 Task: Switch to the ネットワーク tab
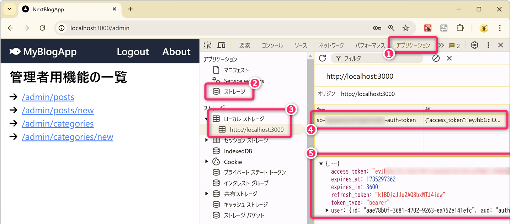[x=331, y=45]
